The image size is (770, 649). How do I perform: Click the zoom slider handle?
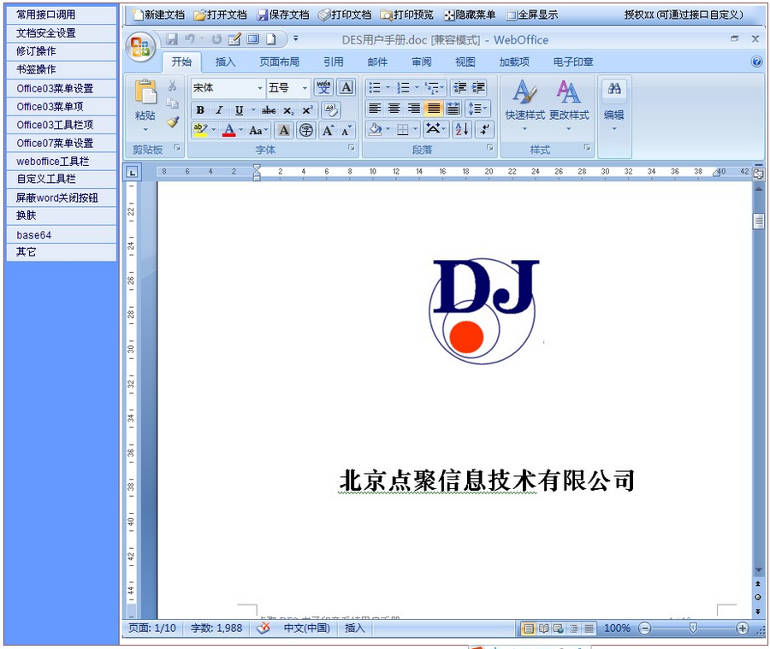point(693,628)
